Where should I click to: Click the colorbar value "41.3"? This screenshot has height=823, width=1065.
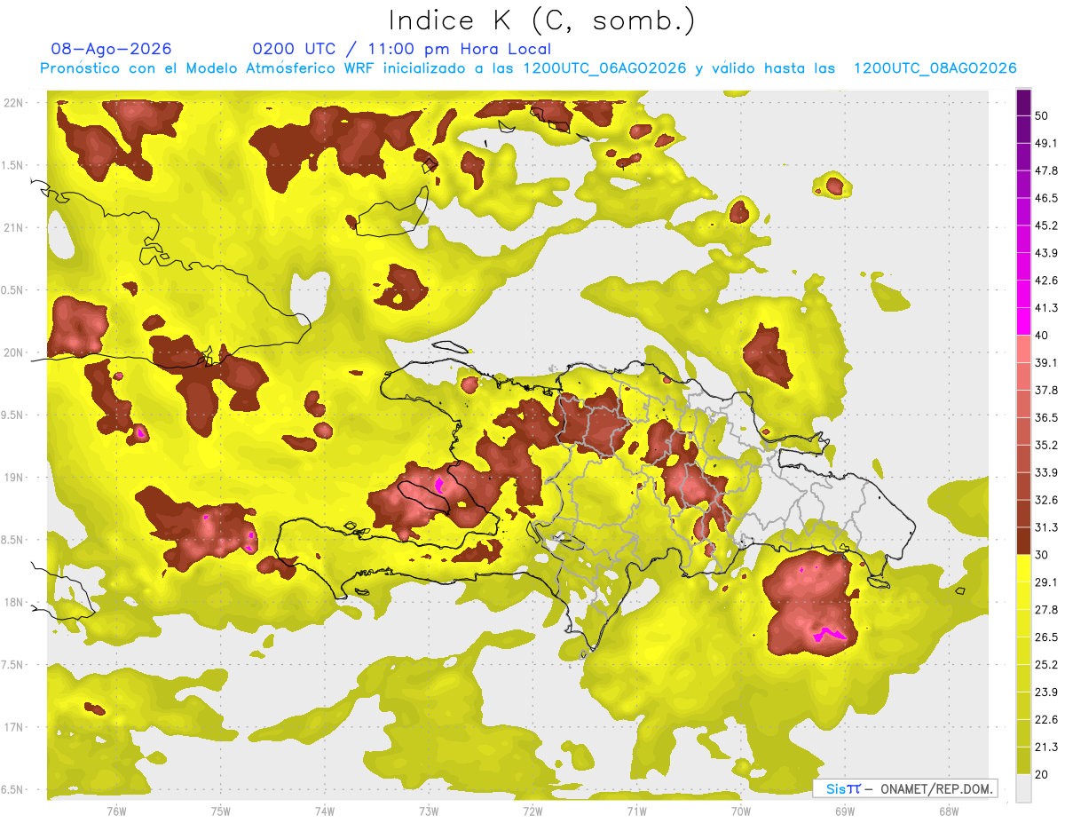(x=1045, y=308)
